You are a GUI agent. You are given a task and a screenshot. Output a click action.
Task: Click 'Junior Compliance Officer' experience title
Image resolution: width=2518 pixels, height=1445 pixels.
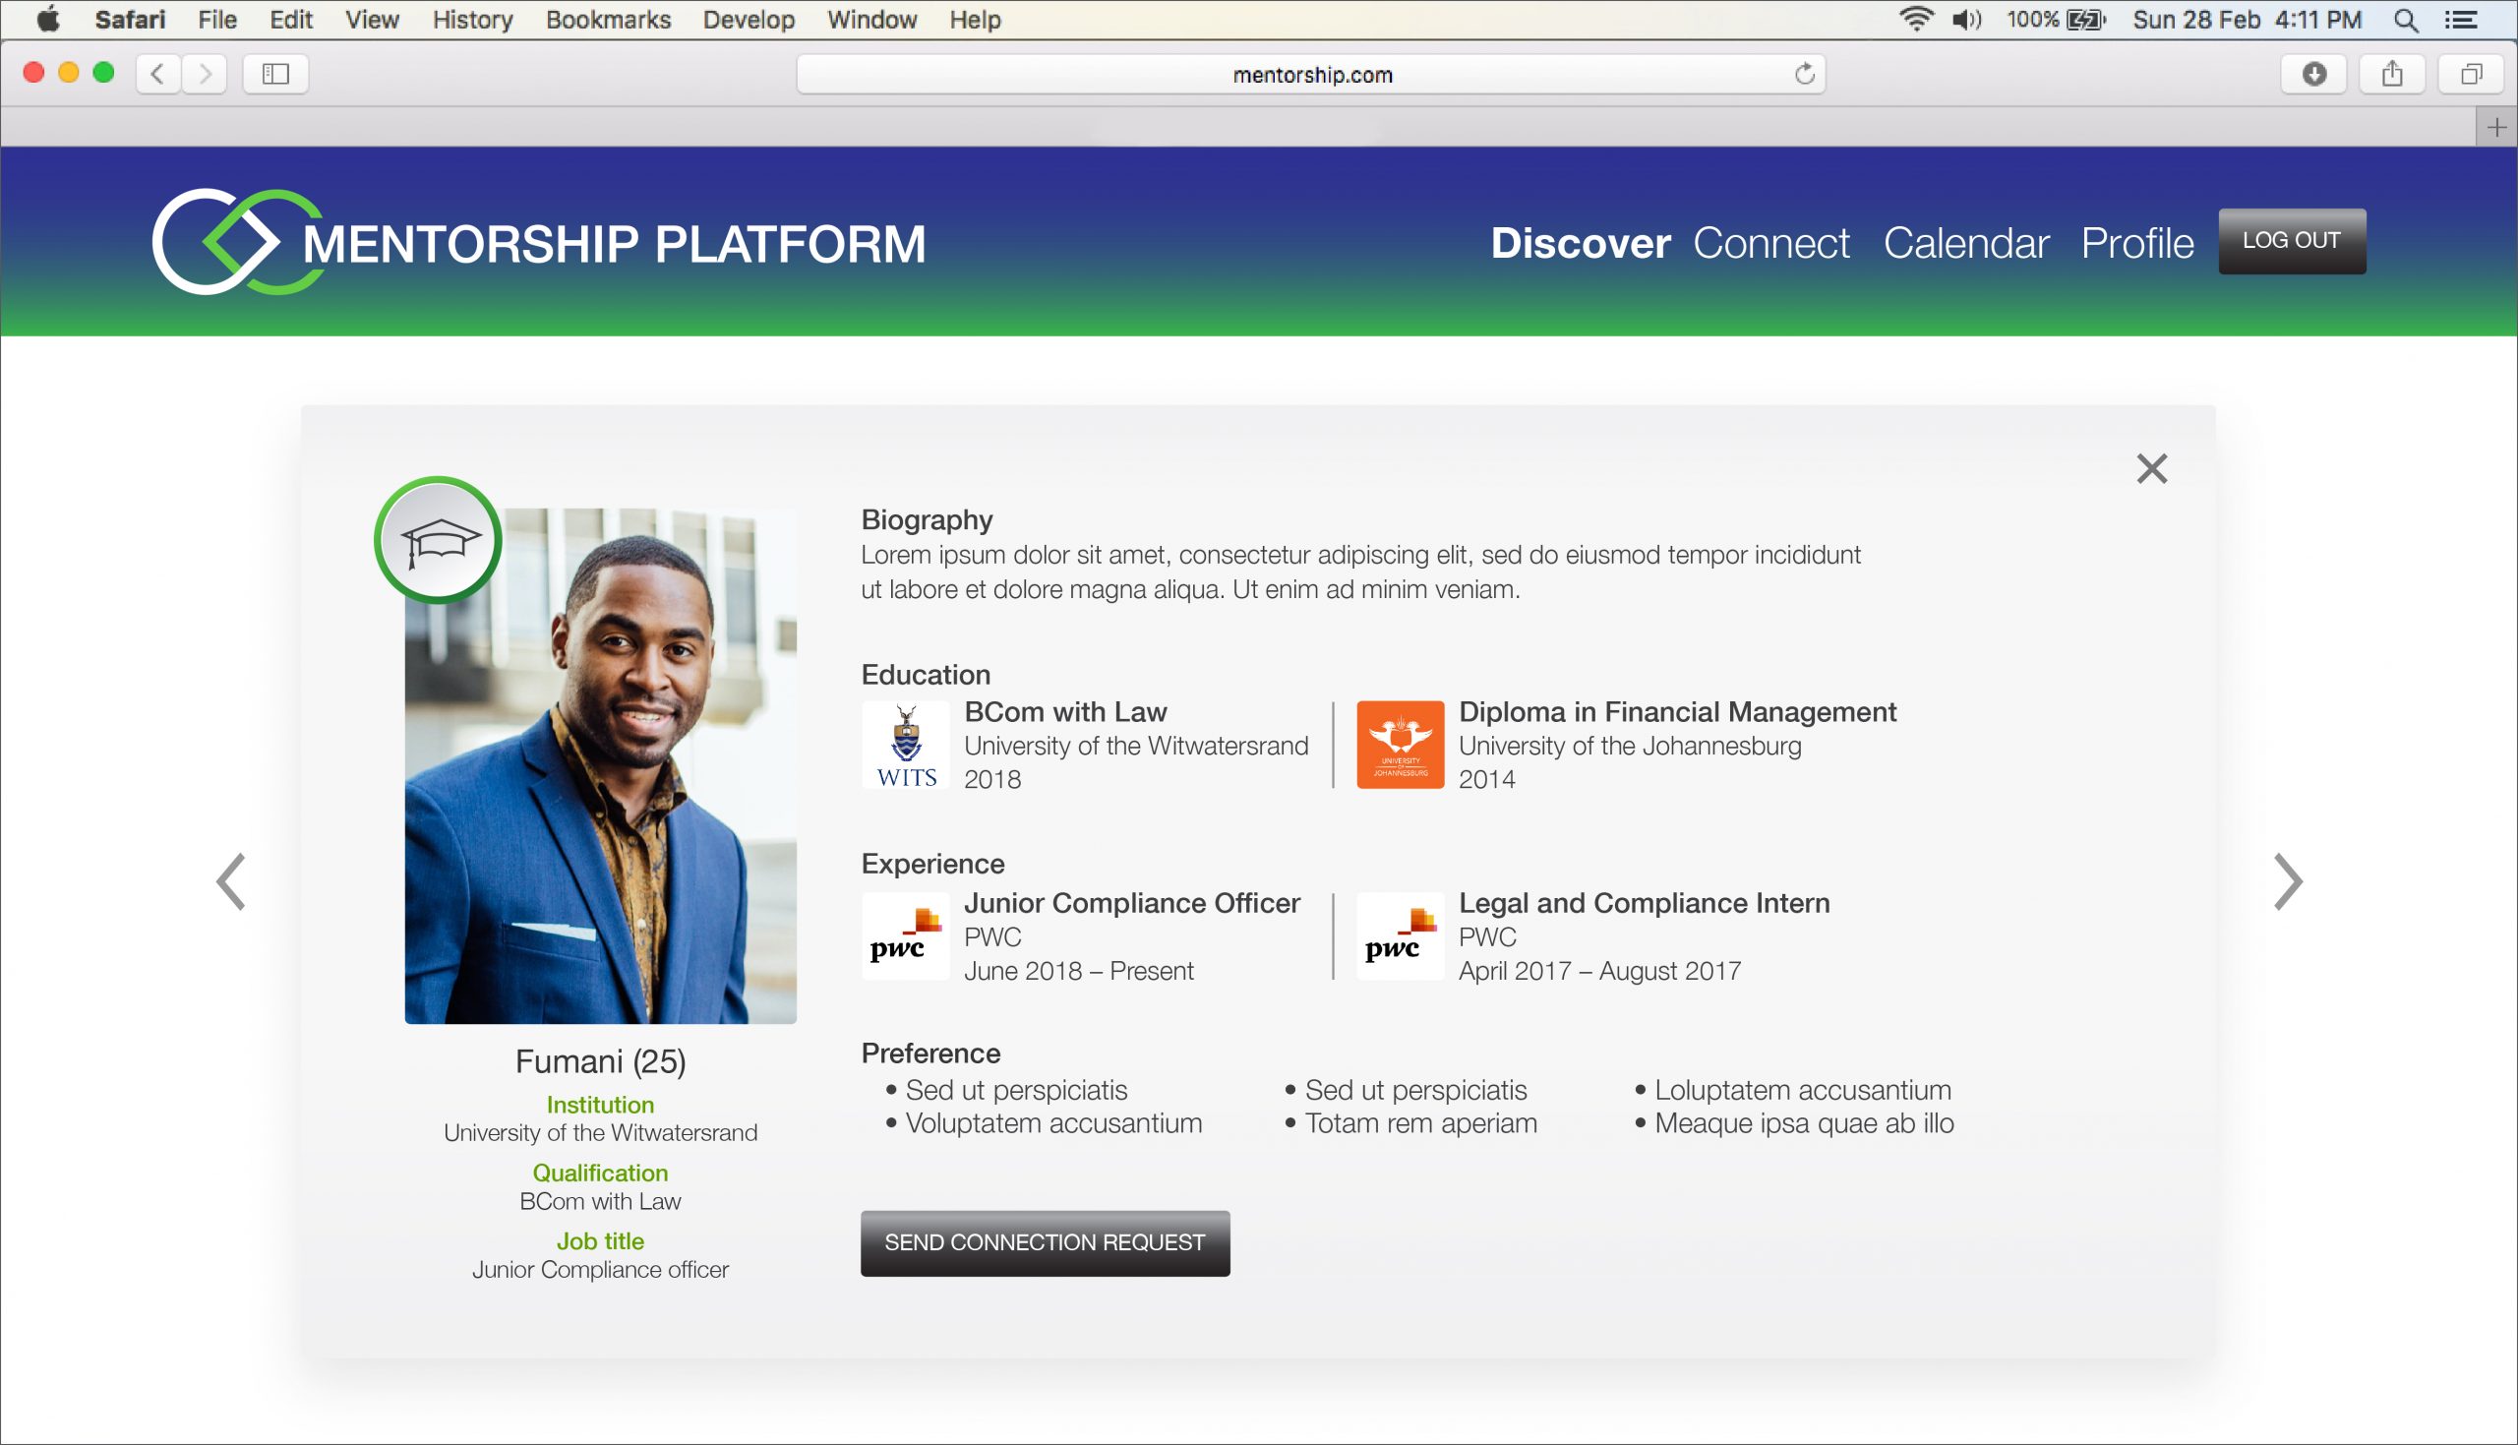pos(1132,902)
